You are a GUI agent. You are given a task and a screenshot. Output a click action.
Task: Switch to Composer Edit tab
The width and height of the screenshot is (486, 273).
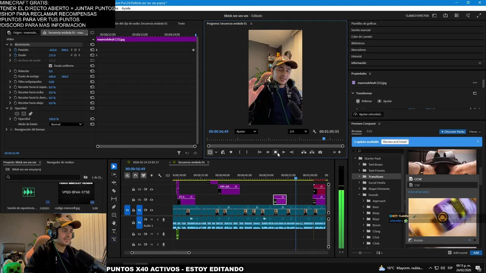pos(369,131)
